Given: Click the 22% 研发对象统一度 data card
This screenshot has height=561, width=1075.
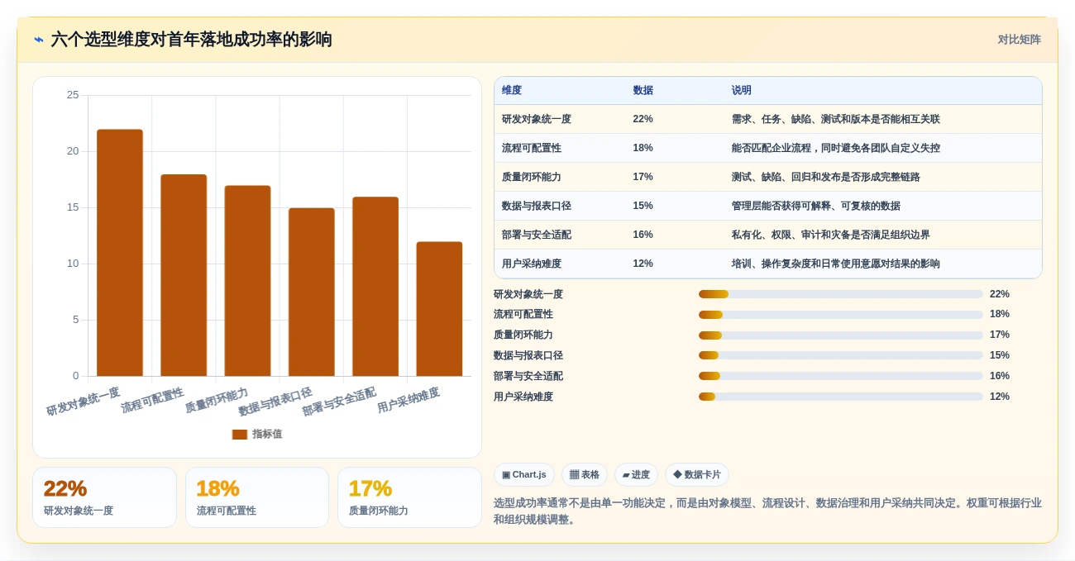Looking at the screenshot, I should 104,497.
